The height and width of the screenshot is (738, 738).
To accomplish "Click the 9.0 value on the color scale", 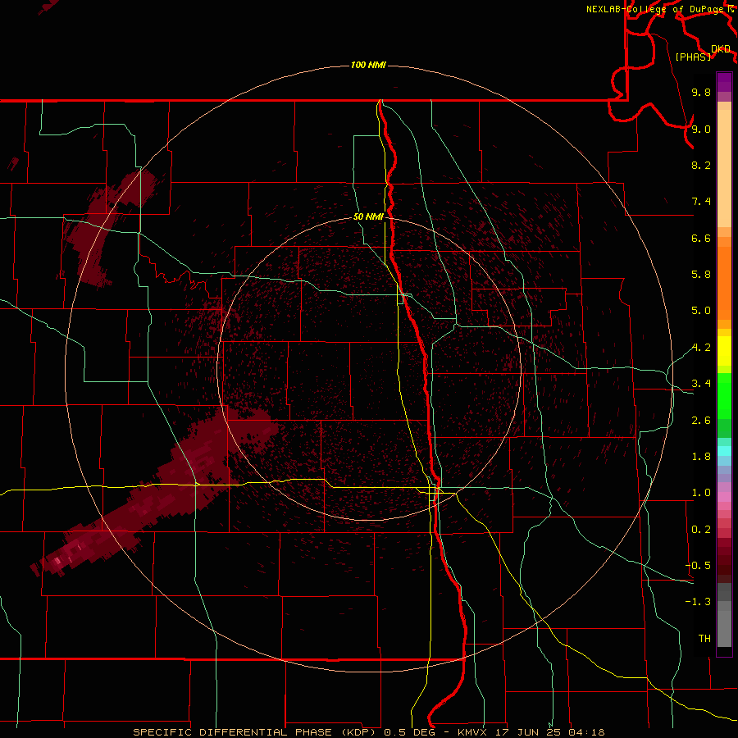I will 701,129.
